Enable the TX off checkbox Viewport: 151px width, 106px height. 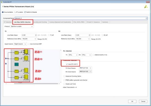[x=49, y=35]
